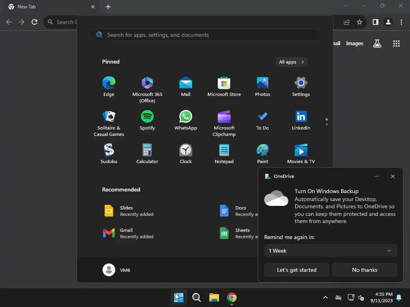Open taskbar Search icon

[x=196, y=297]
